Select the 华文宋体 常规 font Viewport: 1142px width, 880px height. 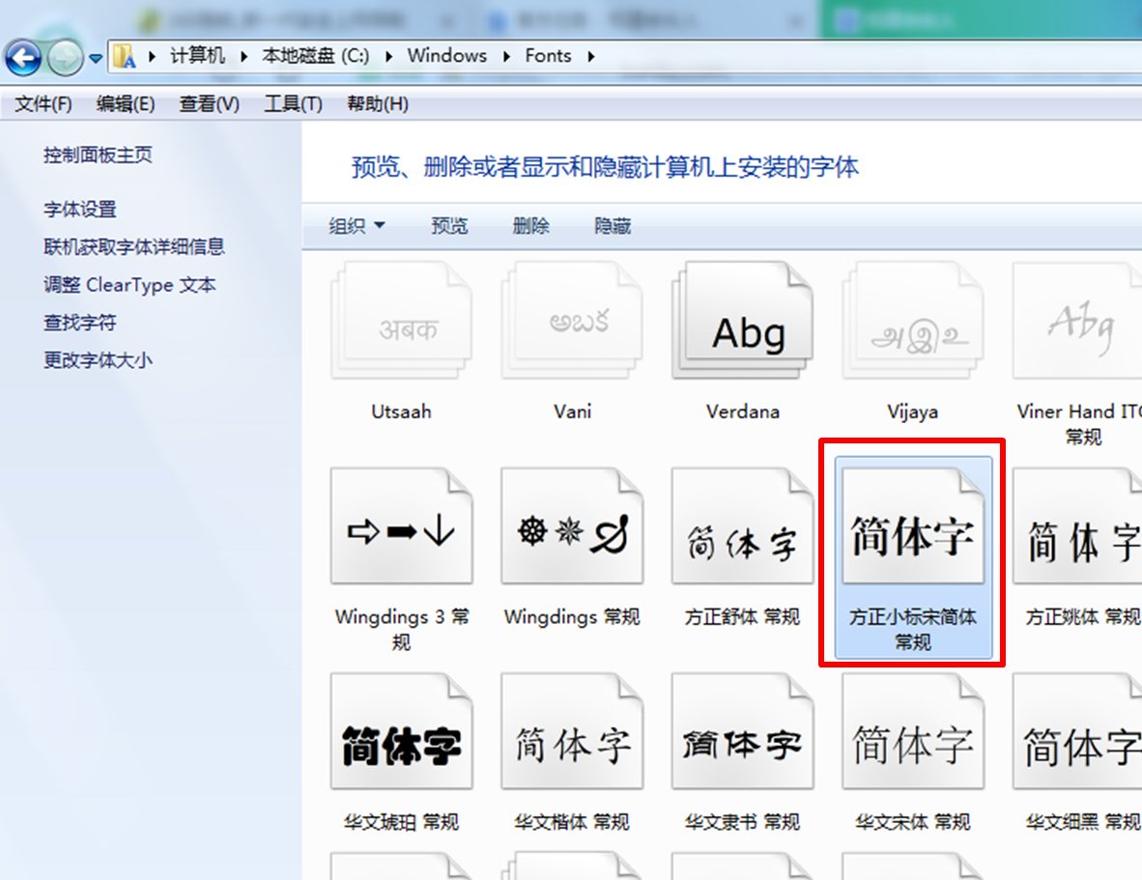click(911, 732)
